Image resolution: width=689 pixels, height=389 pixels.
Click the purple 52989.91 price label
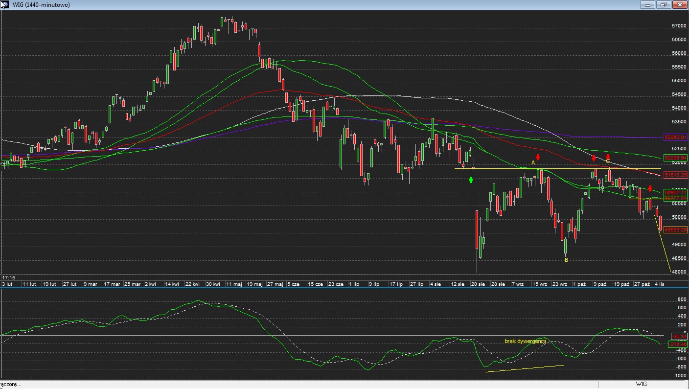coord(675,137)
